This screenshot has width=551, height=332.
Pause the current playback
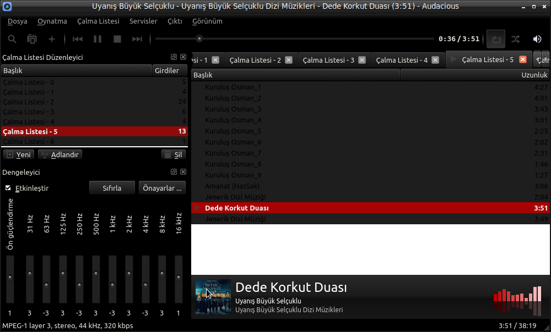point(98,39)
